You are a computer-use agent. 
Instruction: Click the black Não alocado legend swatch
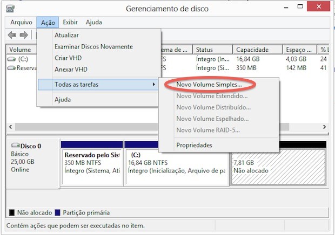pyautogui.click(x=12, y=212)
